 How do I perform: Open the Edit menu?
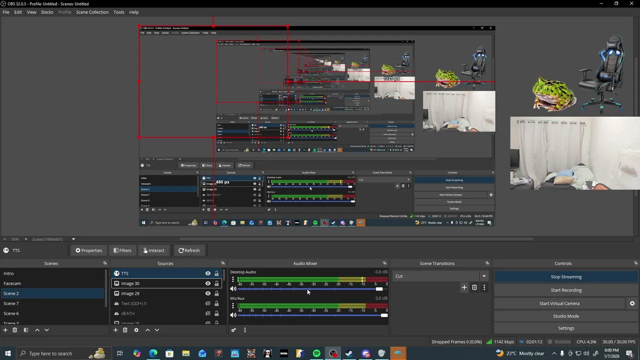click(x=18, y=12)
